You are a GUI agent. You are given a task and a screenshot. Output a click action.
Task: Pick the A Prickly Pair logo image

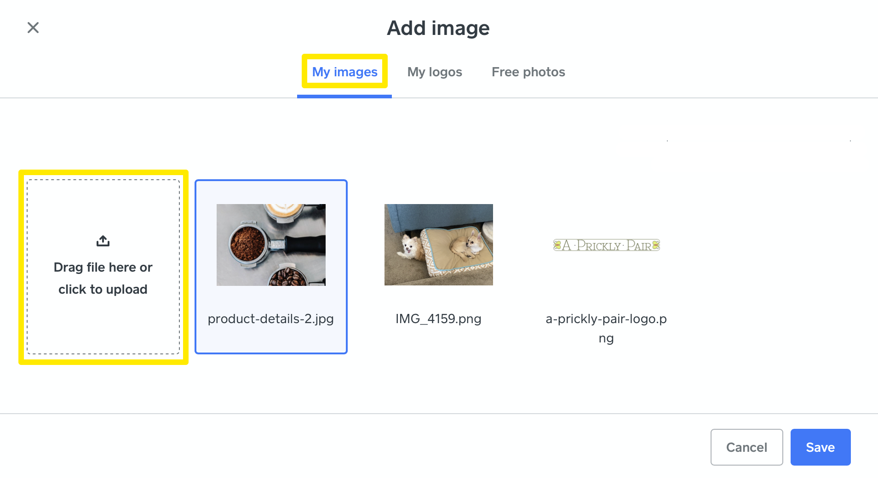point(606,245)
